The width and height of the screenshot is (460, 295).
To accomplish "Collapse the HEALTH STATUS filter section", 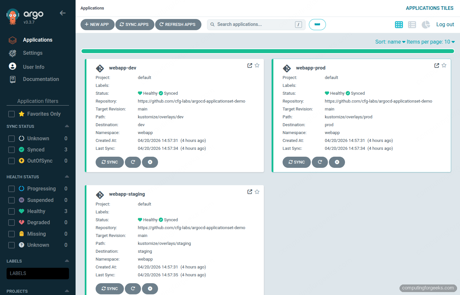I will click(67, 177).
